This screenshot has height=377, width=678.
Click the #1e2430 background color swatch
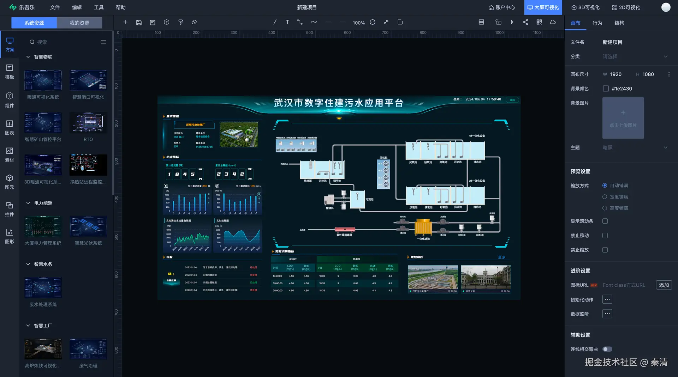click(605, 89)
